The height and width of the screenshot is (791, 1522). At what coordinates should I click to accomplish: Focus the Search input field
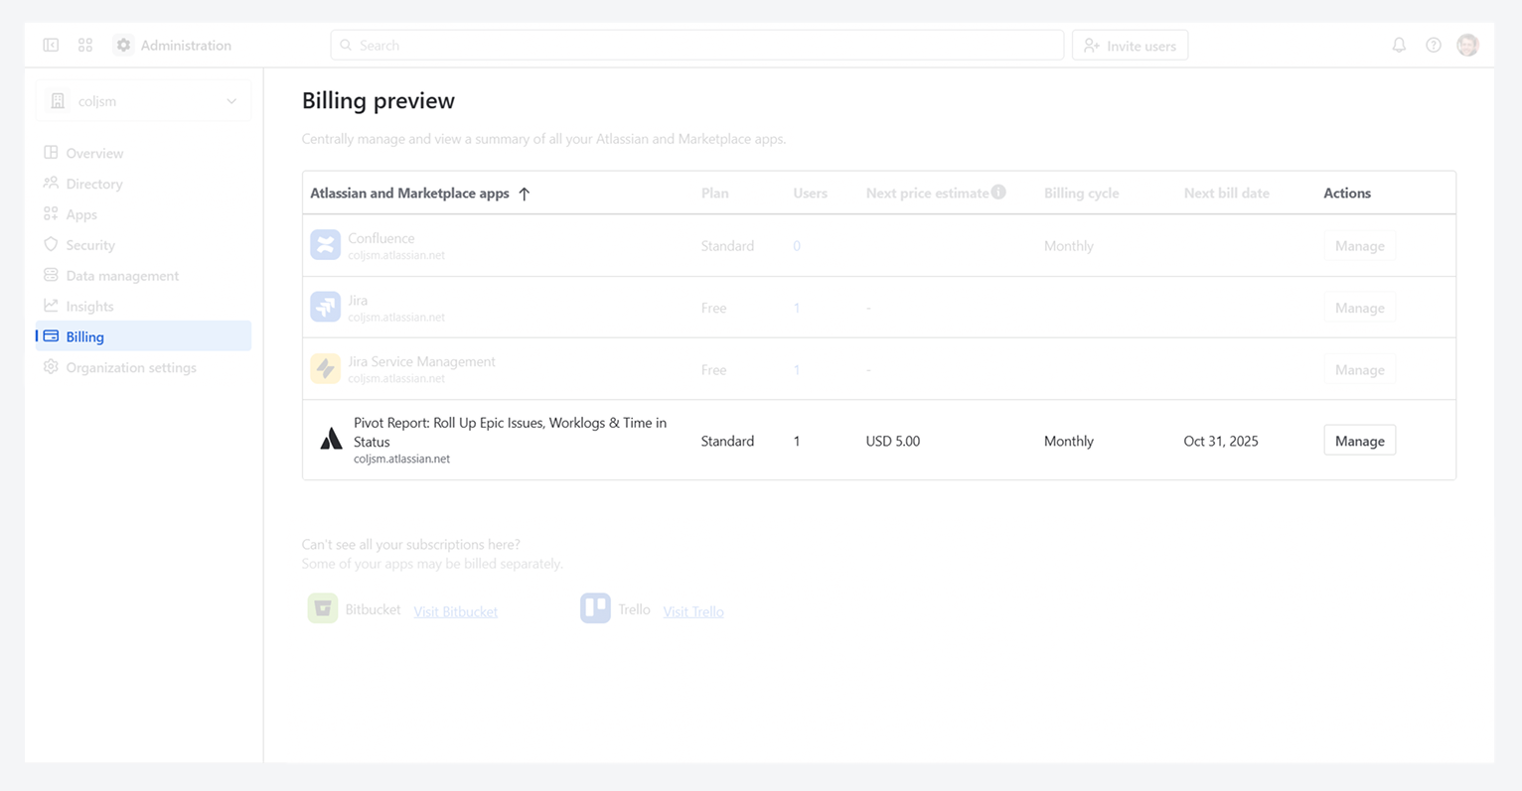click(x=697, y=45)
